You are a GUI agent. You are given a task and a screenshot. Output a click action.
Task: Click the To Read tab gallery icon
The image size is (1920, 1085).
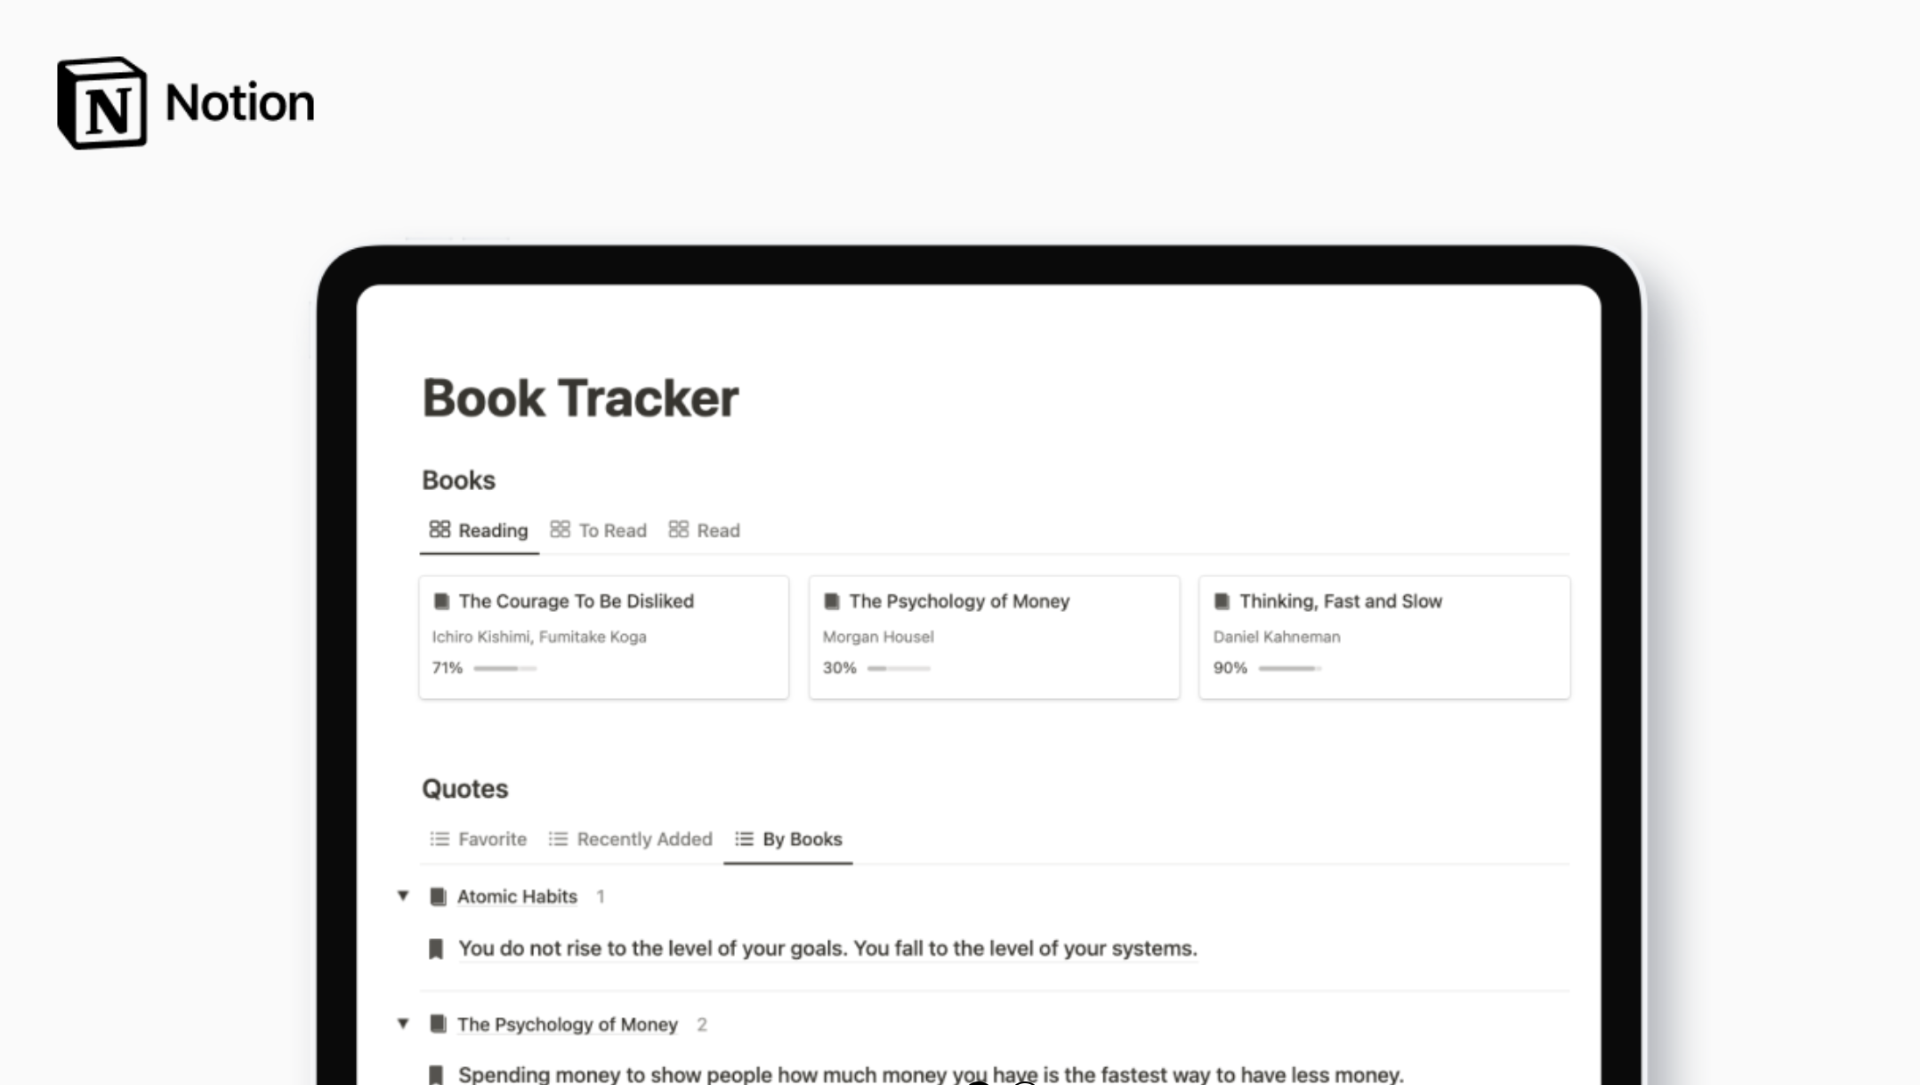pos(559,530)
